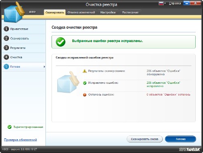The width and height of the screenshot is (203, 153).
Task: Click the Systweak logo
Action: pyautogui.click(x=190, y=149)
